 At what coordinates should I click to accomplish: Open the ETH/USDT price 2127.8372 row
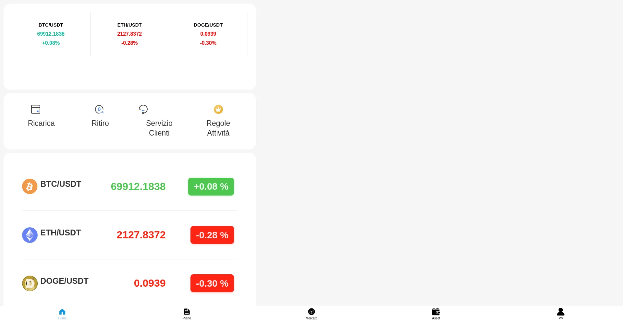130,235
